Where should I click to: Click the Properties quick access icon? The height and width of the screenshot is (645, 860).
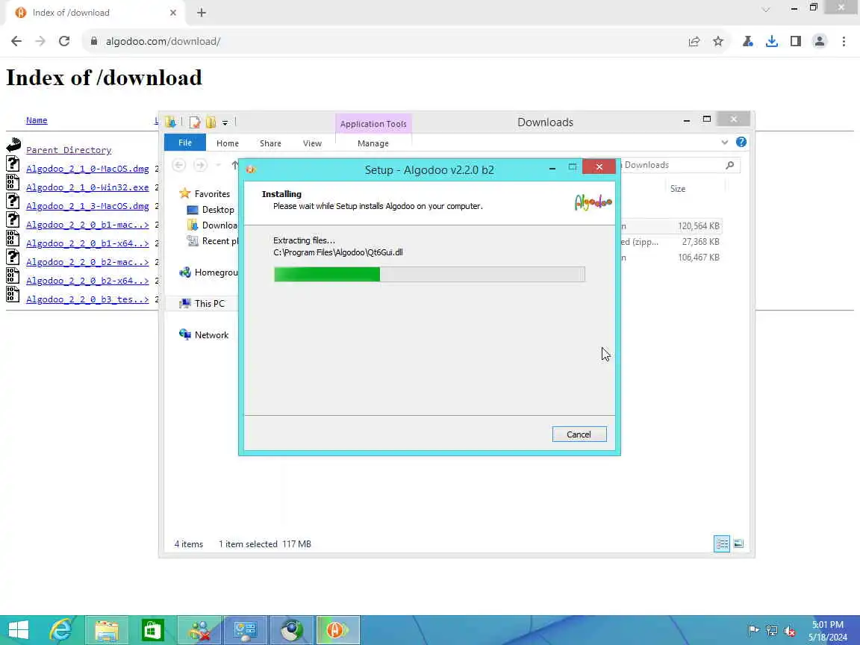pos(195,122)
